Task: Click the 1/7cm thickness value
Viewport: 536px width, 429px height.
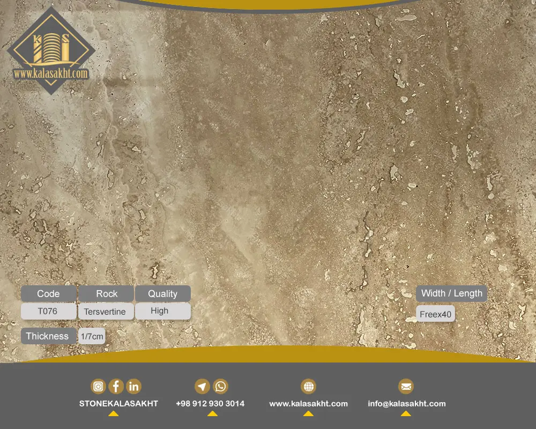Action: click(92, 336)
